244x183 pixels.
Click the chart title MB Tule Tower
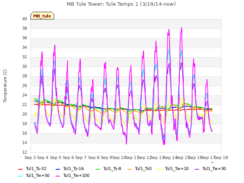(x=121, y=4)
